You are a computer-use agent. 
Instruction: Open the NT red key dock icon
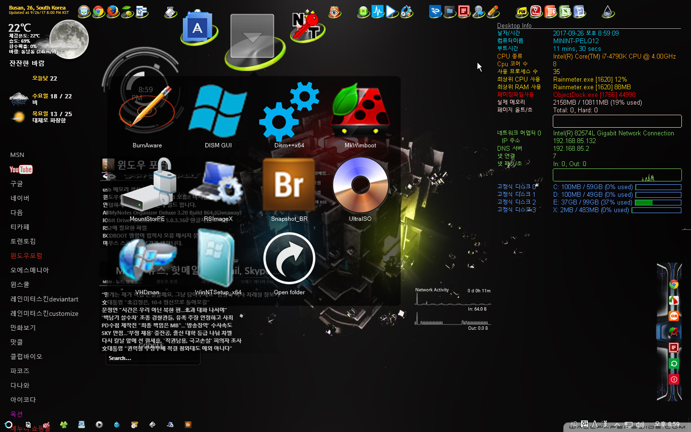click(x=307, y=26)
